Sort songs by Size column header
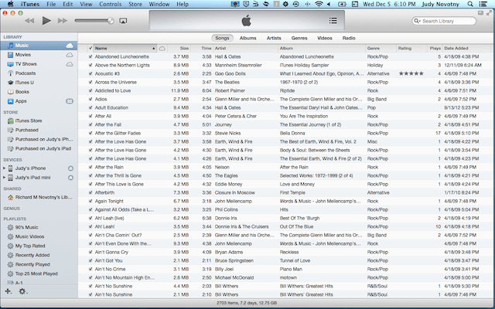Image resolution: width=495 pixels, height=309 pixels. pos(179,49)
